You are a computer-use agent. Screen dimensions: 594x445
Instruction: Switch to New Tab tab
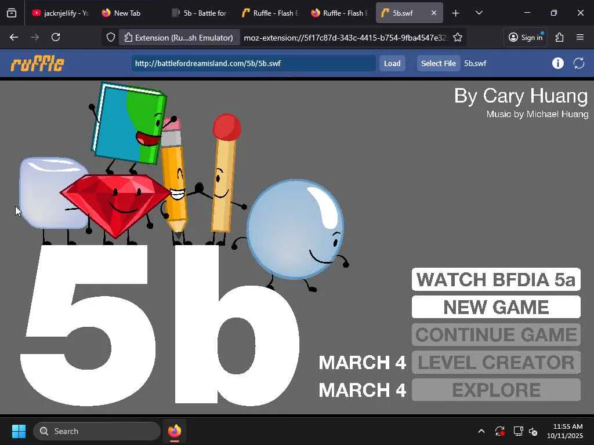point(127,13)
